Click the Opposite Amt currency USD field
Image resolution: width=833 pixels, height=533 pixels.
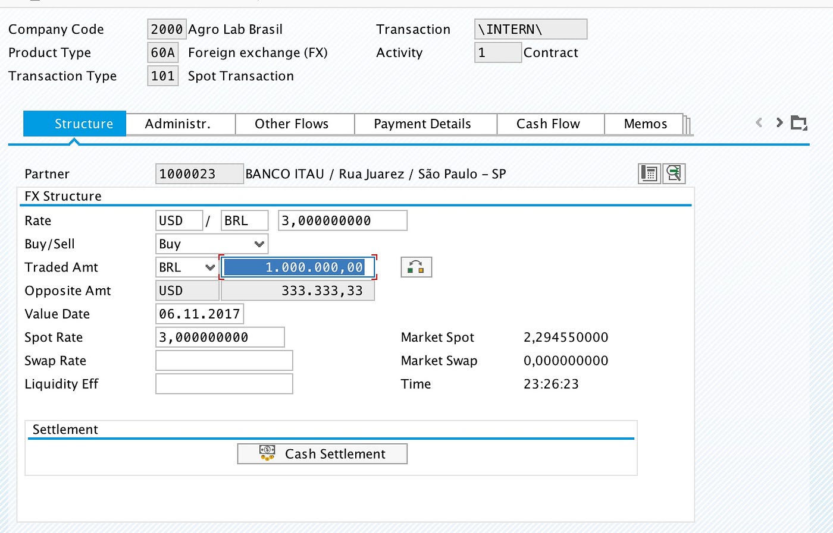pos(187,291)
